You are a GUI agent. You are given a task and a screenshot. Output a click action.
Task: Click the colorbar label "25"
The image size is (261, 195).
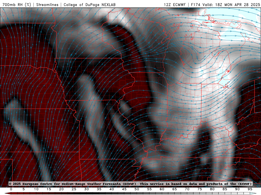click(x=74, y=189)
